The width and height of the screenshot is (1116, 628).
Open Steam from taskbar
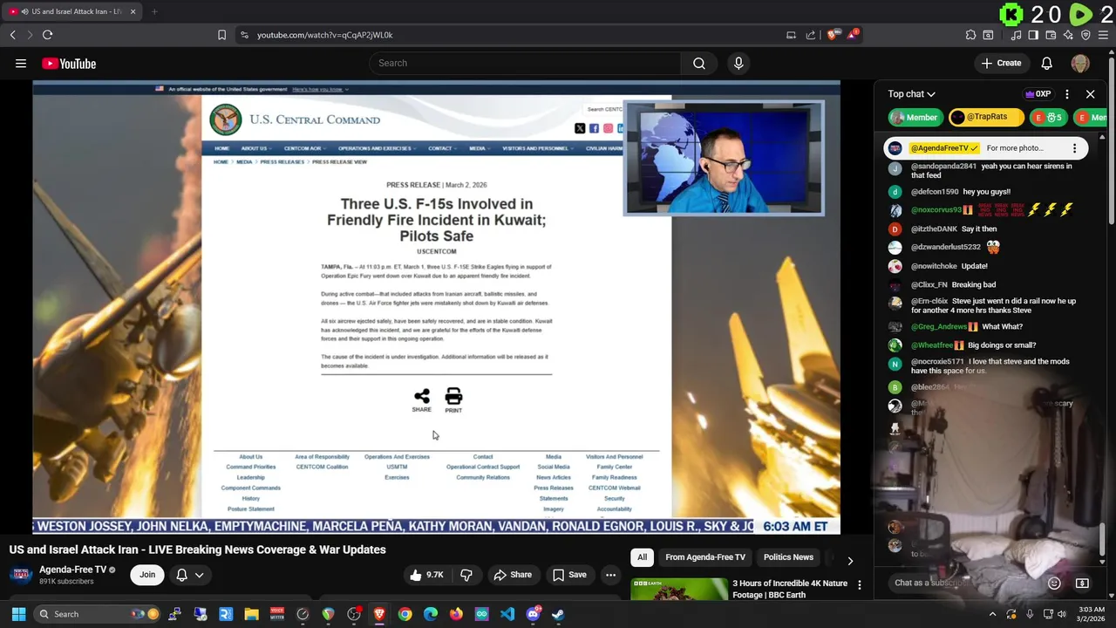(557, 614)
